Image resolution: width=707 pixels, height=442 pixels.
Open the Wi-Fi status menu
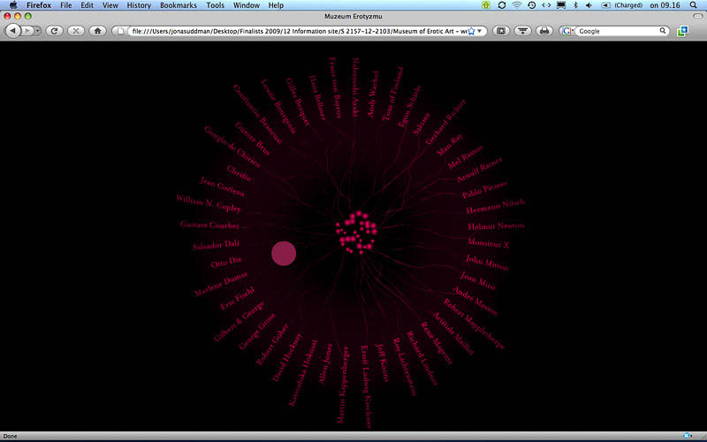click(517, 5)
